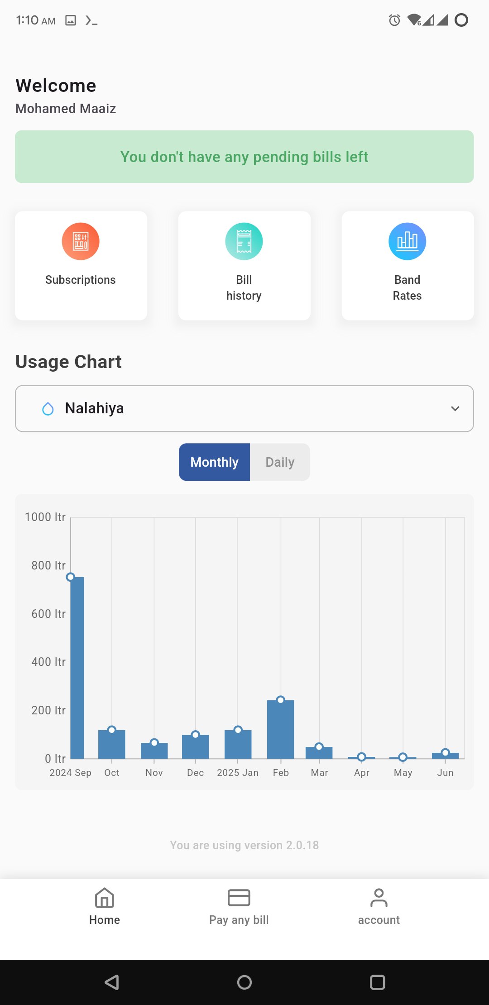Tap the Pay any bill card icon

239,898
